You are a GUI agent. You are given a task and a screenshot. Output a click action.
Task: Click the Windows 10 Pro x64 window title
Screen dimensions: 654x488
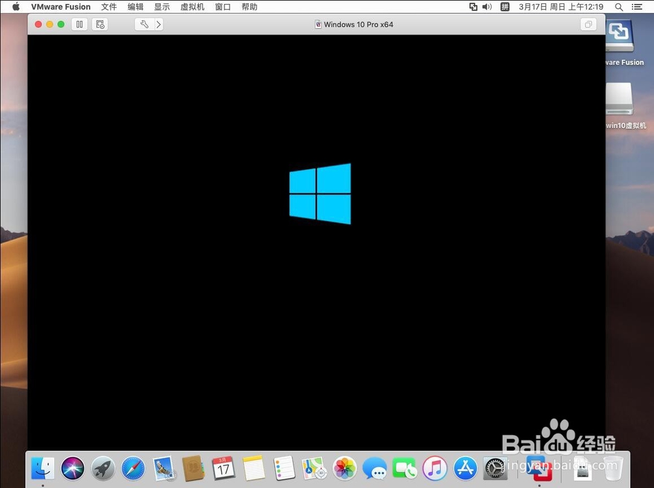pyautogui.click(x=358, y=24)
